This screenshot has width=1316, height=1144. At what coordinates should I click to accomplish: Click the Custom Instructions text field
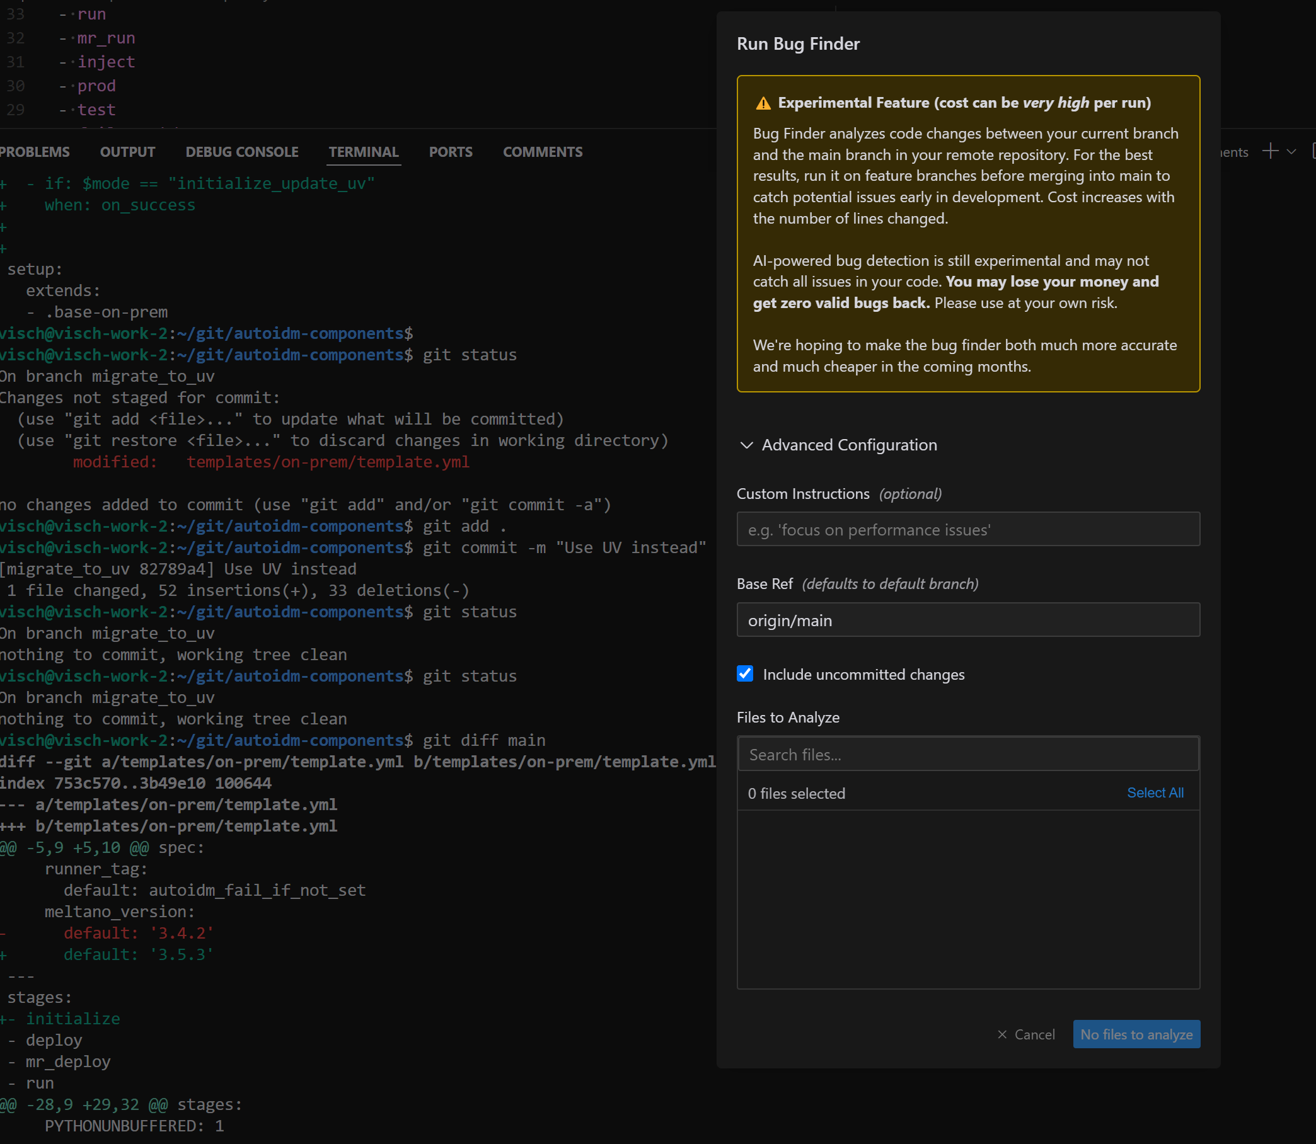(x=968, y=529)
